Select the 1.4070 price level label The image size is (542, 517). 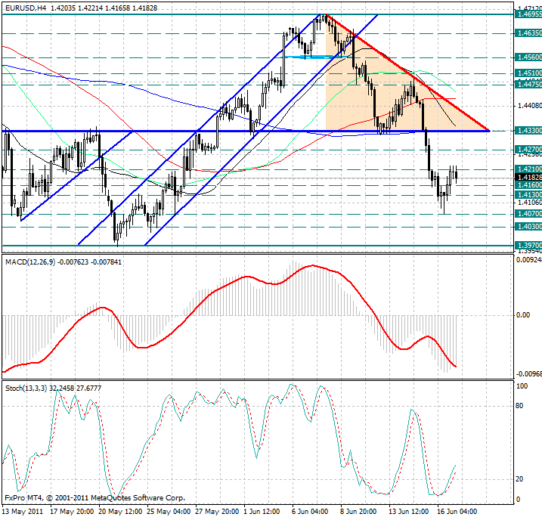click(x=528, y=214)
